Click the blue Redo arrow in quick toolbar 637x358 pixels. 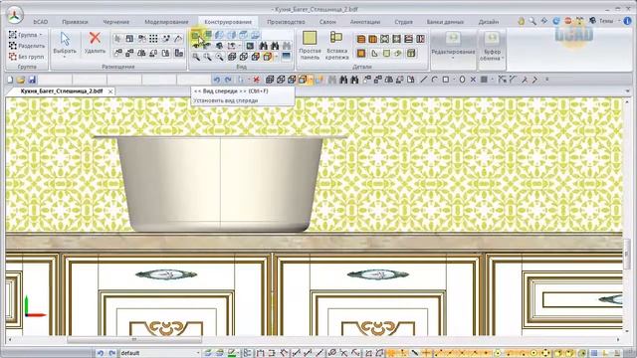(228, 80)
